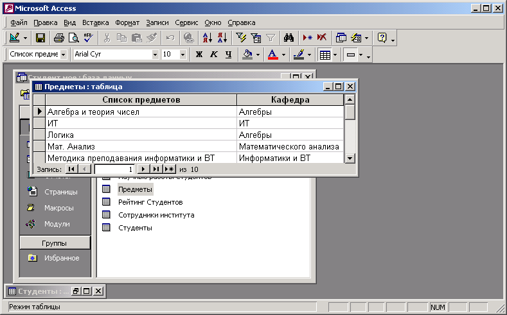Click the record number input field

click(x=114, y=169)
